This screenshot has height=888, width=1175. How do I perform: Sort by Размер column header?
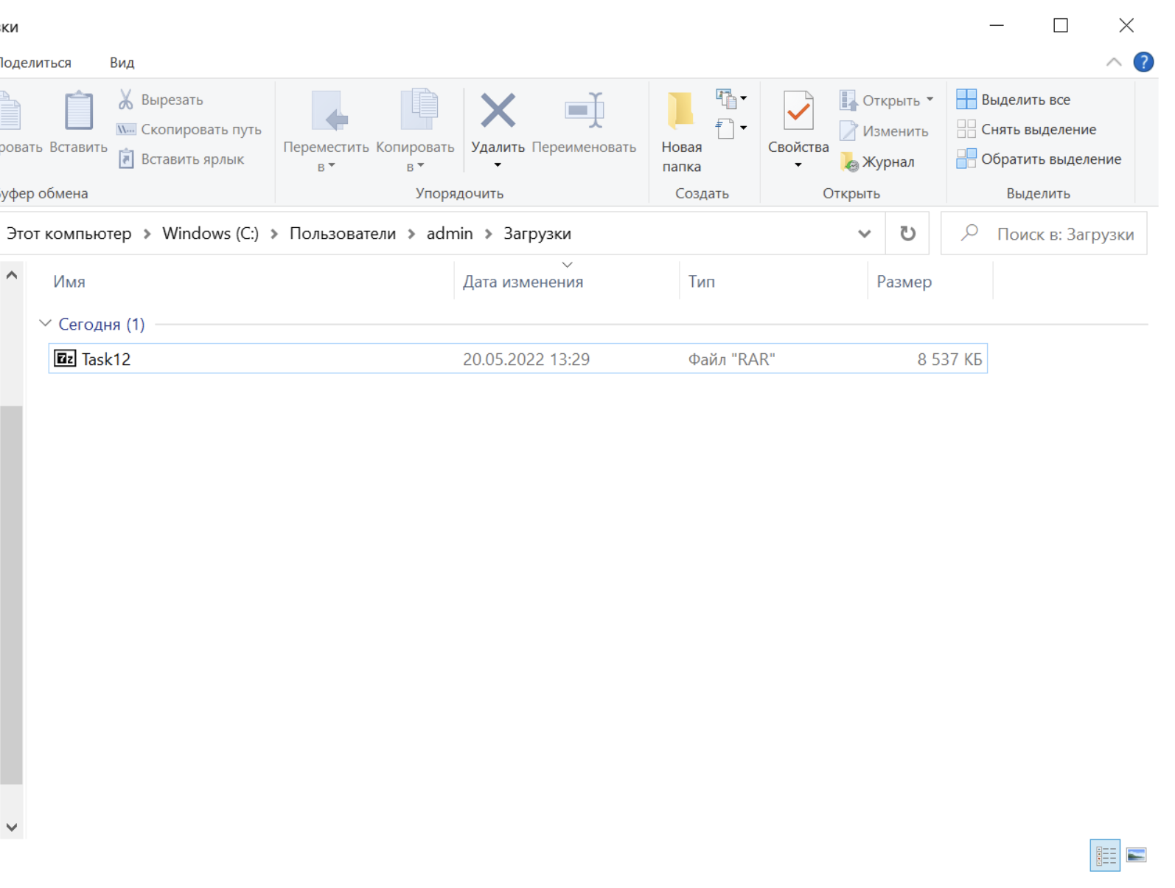tap(904, 282)
